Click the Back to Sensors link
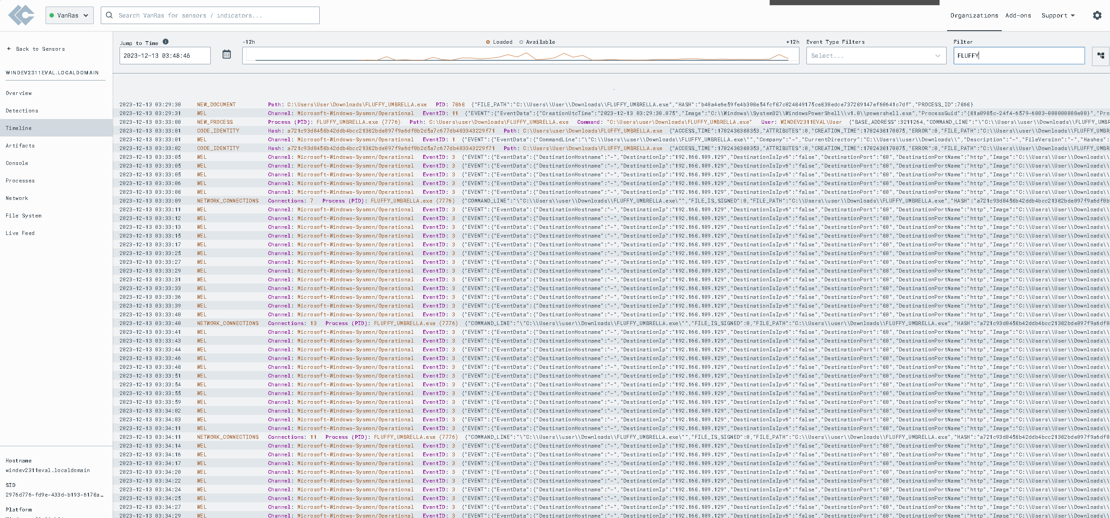1110x518 pixels. 41,49
